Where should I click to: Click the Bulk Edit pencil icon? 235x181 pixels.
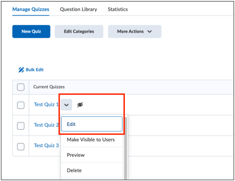pyautogui.click(x=21, y=70)
